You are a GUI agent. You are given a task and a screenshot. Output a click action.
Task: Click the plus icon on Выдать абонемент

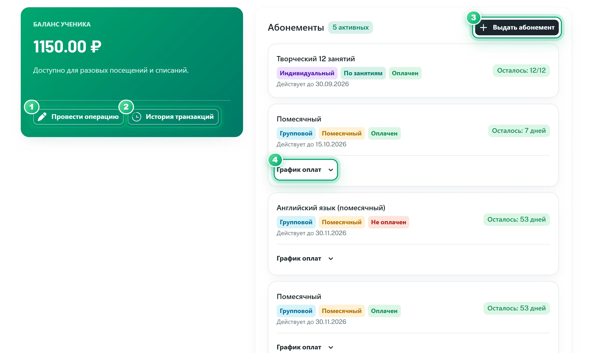(483, 28)
